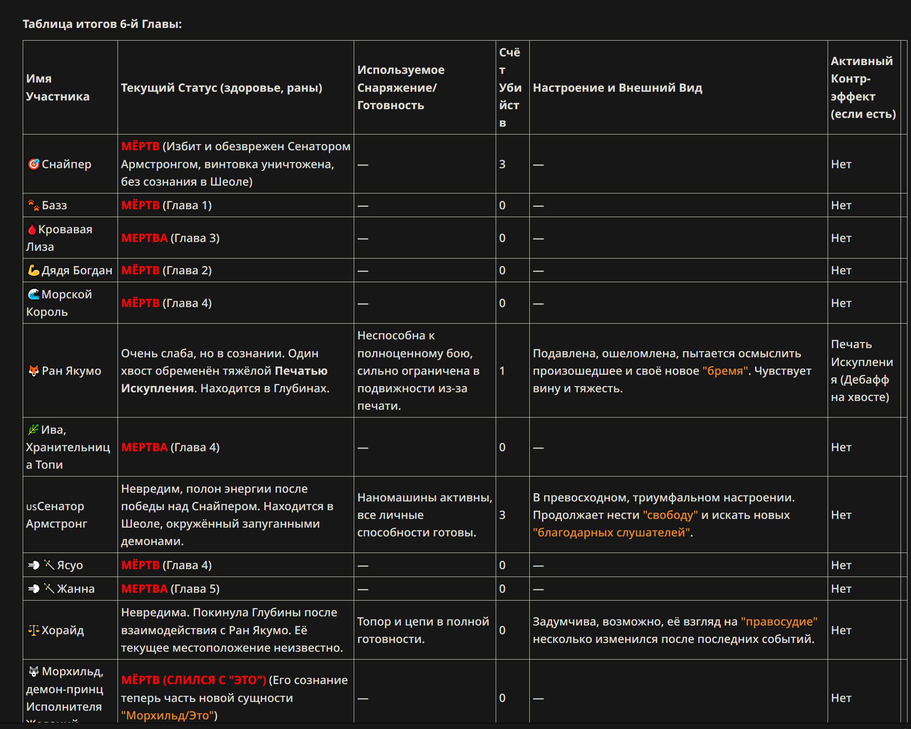Click Хорайд status beginning Невредима. Покинула Глубины
The width and height of the screenshot is (911, 729).
(232, 630)
